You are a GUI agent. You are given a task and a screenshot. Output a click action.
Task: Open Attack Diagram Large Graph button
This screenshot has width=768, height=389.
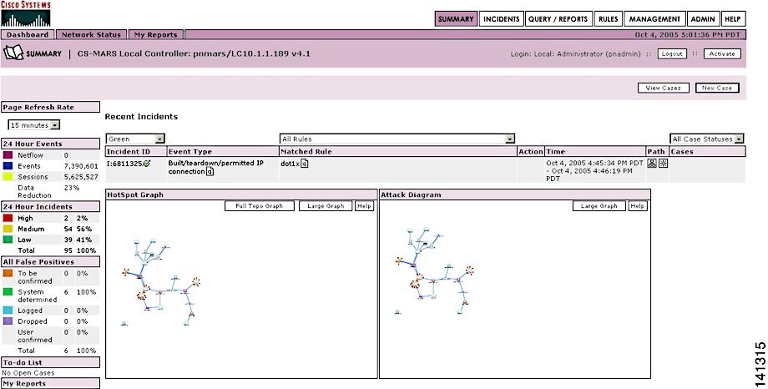pos(599,205)
